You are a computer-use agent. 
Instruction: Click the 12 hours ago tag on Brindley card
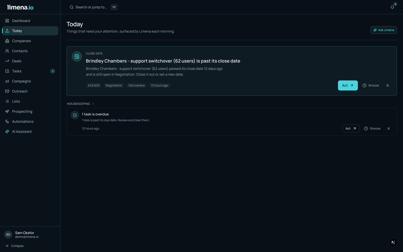click(159, 85)
